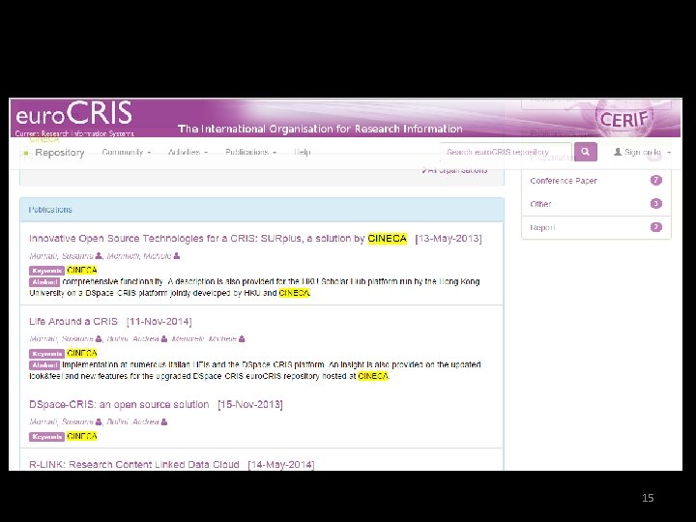Click the Keywords badge in DSpace-CRIS entry

pyautogui.click(x=47, y=436)
